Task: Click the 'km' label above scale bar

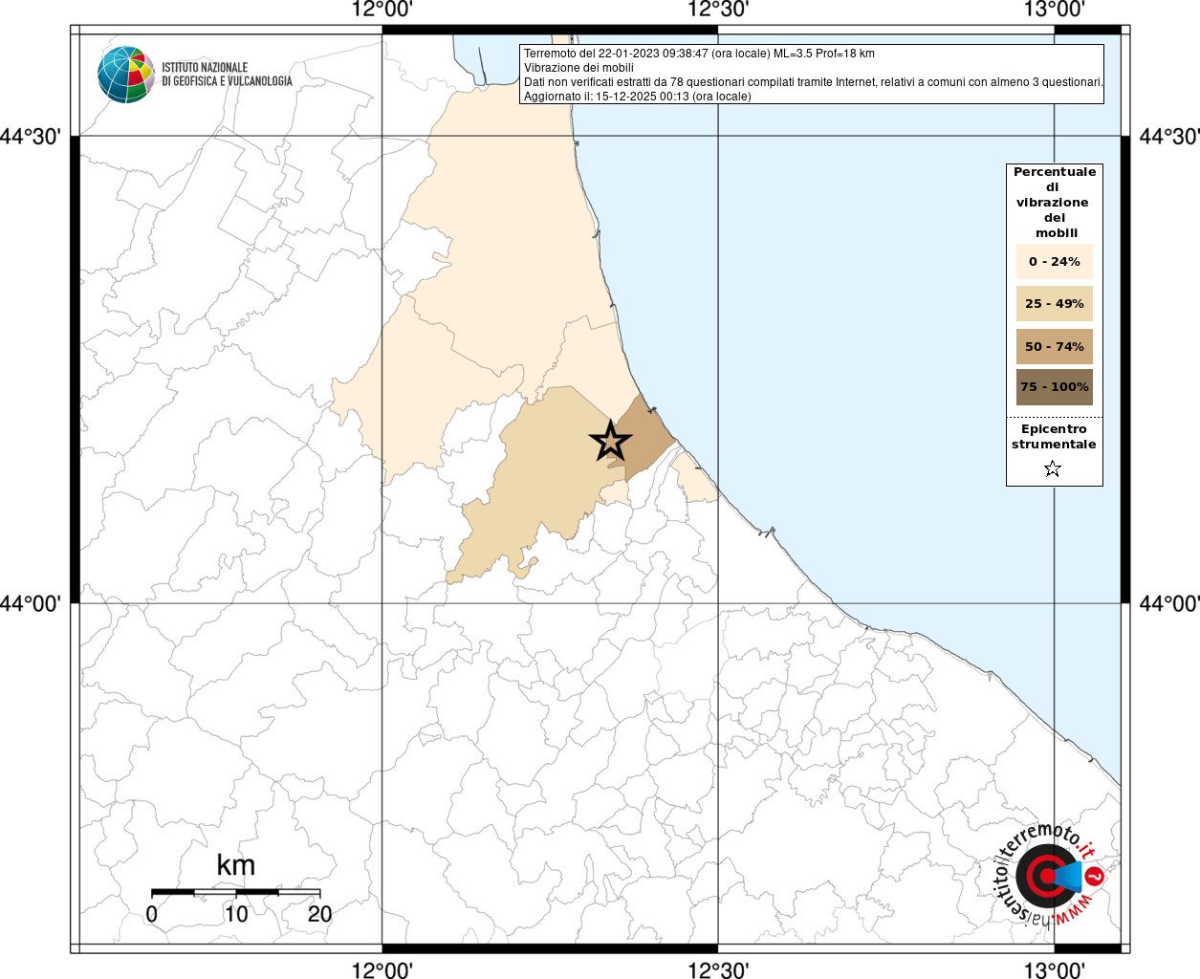Action: click(x=235, y=865)
